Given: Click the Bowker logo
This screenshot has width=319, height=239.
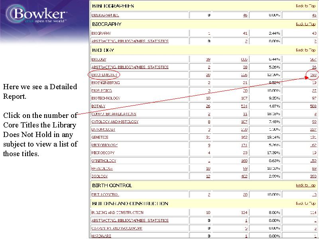Looking at the screenshot, I should point(36,14).
